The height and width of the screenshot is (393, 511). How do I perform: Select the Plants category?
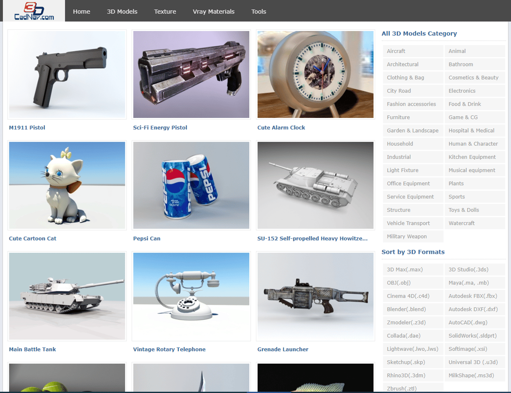[475, 184]
